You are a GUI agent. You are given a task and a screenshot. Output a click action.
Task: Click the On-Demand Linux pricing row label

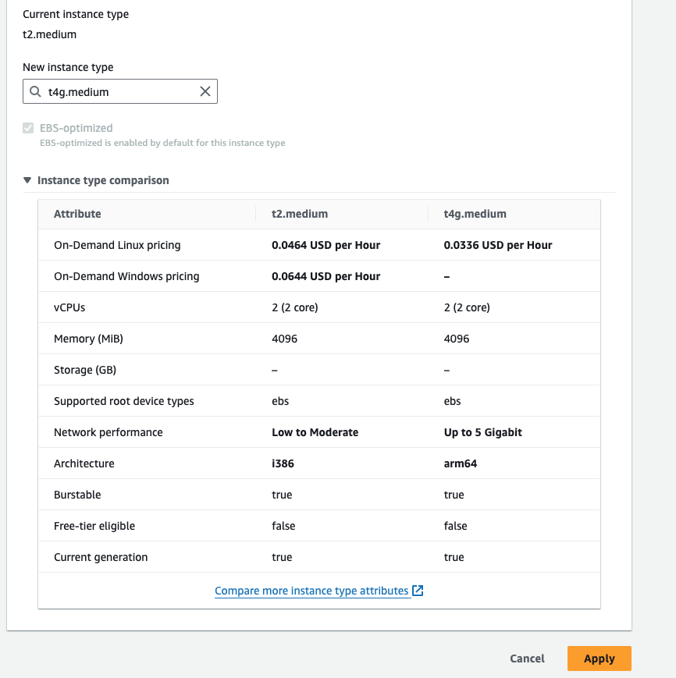point(117,245)
